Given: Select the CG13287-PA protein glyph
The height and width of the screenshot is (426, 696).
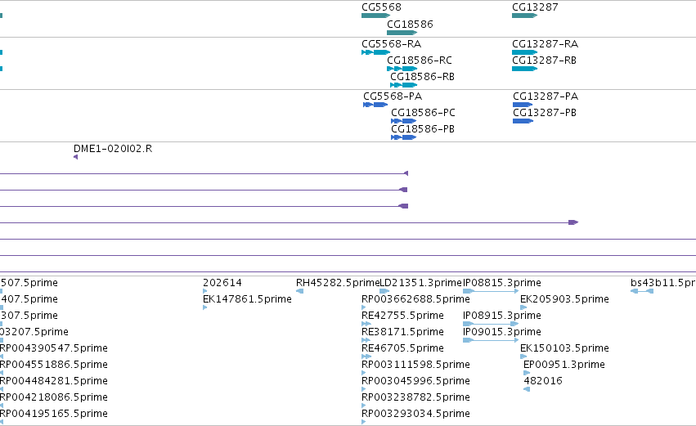Looking at the screenshot, I should (x=523, y=105).
